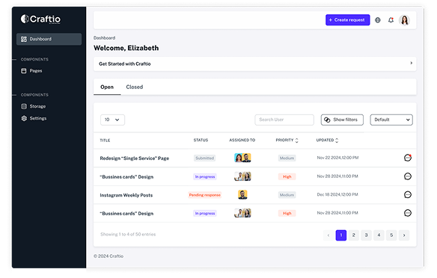Open the notifications bell

click(x=391, y=20)
